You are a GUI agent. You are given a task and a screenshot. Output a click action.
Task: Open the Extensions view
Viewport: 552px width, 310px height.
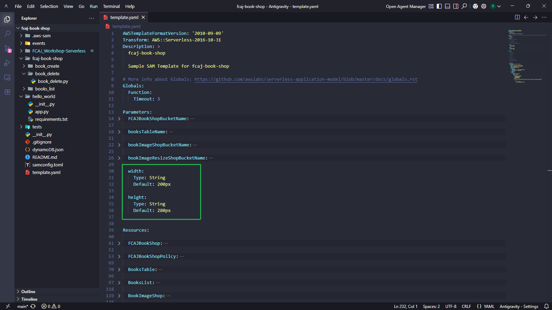(7, 92)
